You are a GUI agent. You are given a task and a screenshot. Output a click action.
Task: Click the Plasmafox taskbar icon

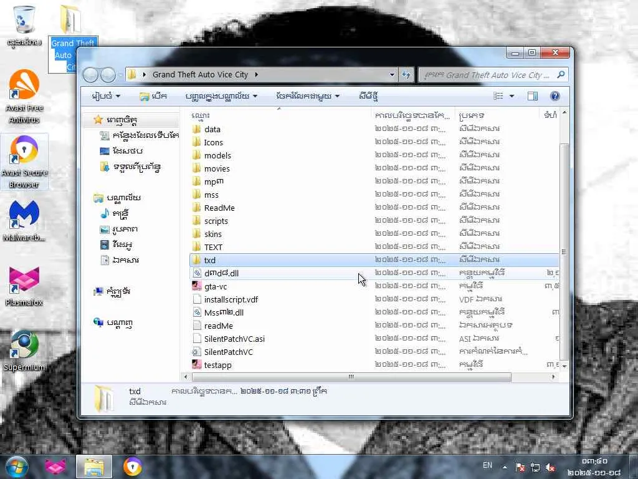tap(55, 467)
